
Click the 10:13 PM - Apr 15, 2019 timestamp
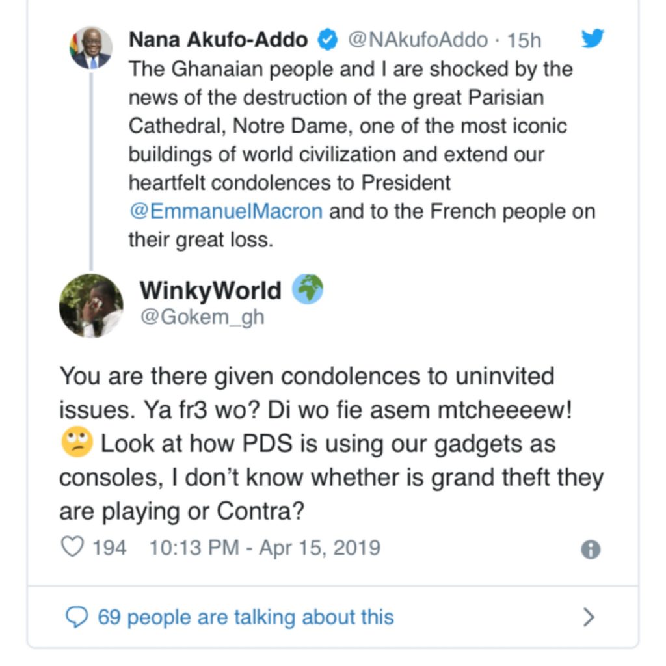point(265,548)
